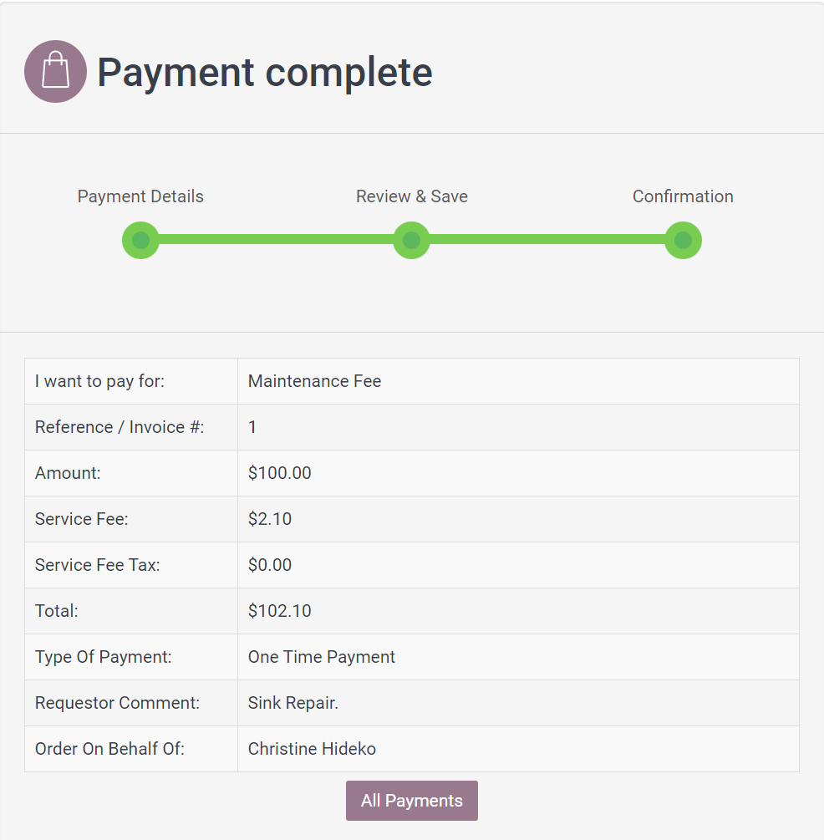Click the Review & Save step circle
Screen dimensions: 824x840
(x=411, y=241)
